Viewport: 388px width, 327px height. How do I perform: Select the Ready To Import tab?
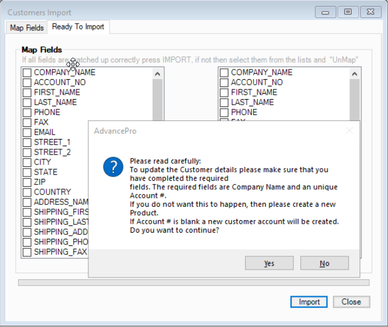tap(78, 27)
